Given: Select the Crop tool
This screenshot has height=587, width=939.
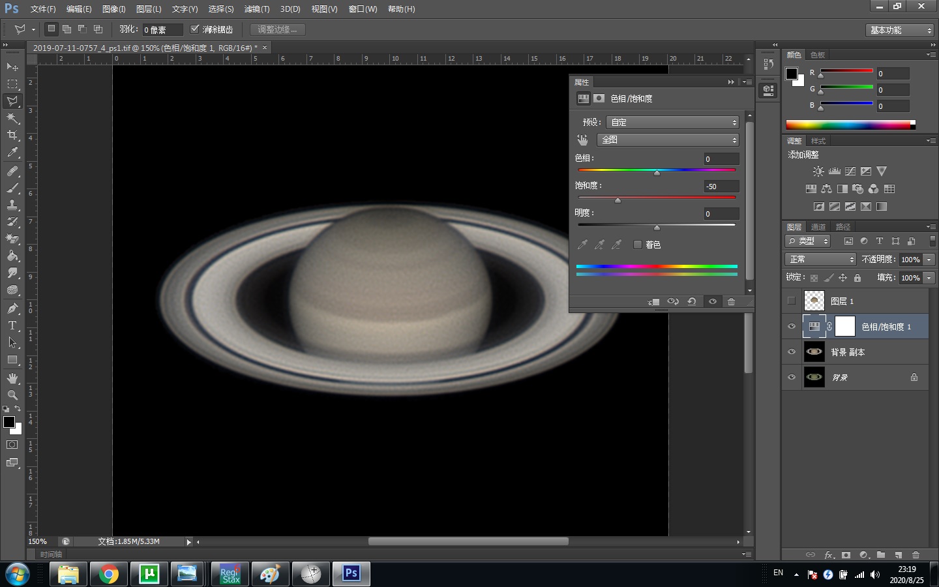Looking at the screenshot, I should click(12, 135).
